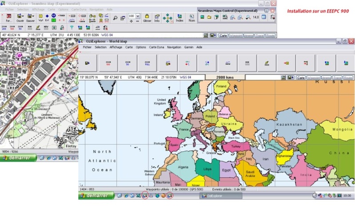Open Index map in Seamless Map toolbar
Viewport: 355px width, 211px height.
tap(179, 18)
